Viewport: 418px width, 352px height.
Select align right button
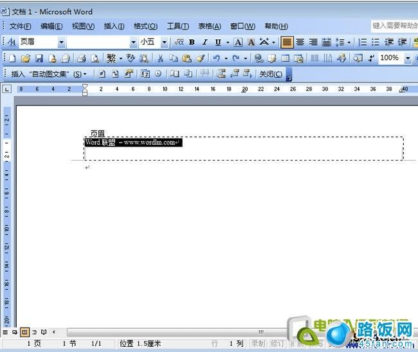pyautogui.click(x=313, y=42)
